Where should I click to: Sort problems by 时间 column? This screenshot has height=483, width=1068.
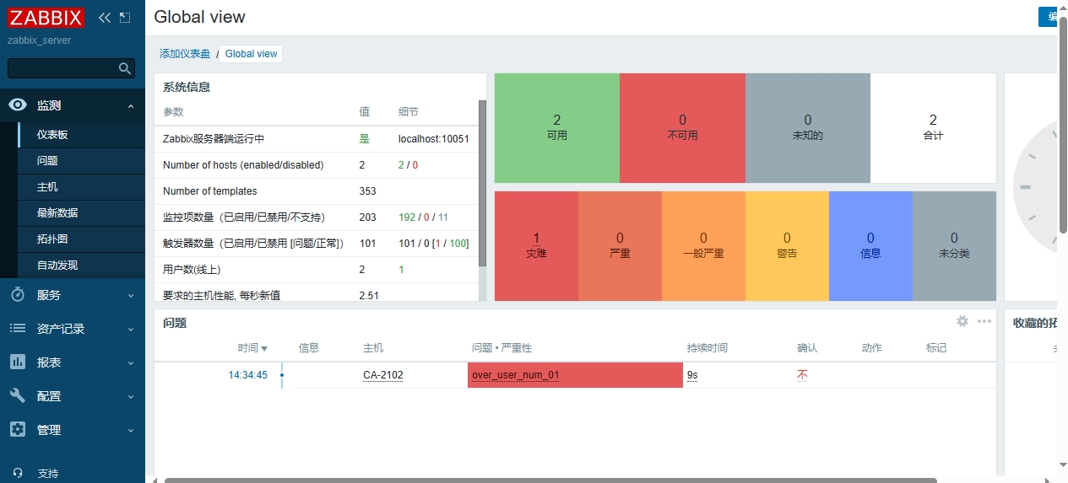click(252, 348)
